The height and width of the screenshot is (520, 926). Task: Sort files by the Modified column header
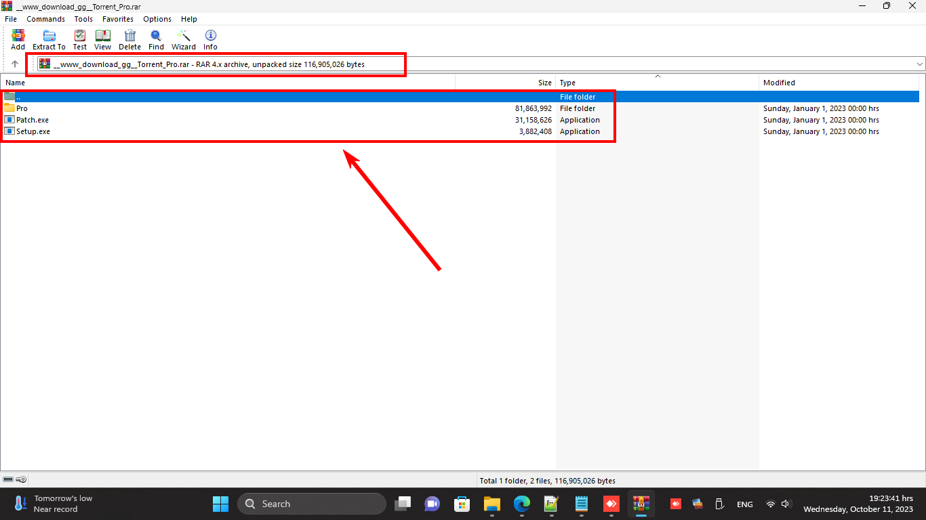[839, 83]
